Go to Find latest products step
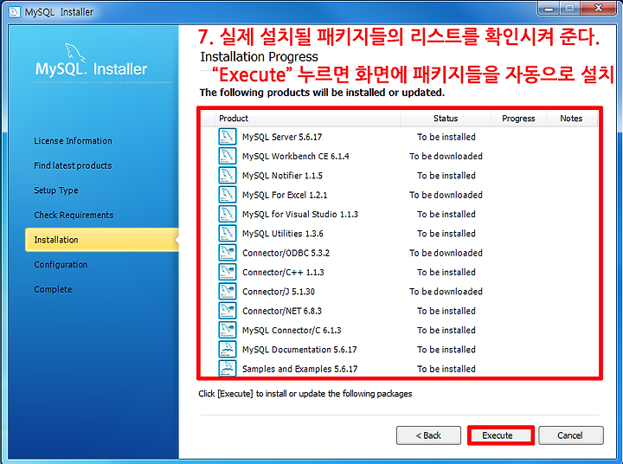Image resolution: width=623 pixels, height=464 pixels. [73, 165]
